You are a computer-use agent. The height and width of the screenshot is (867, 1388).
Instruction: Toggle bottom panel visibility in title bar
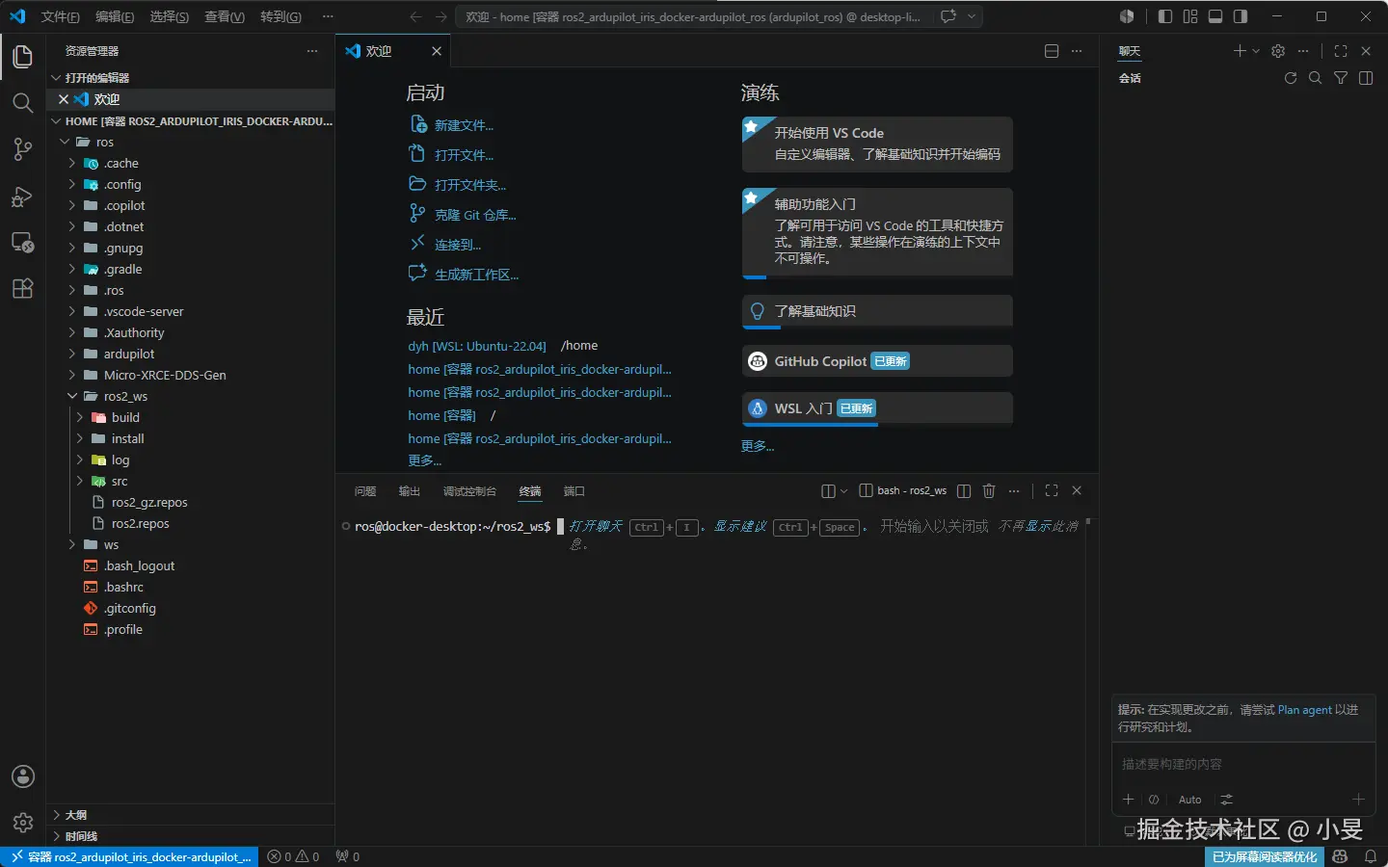pyautogui.click(x=1215, y=16)
